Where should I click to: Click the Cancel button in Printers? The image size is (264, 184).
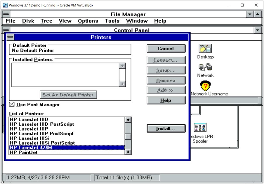[x=166, y=48]
